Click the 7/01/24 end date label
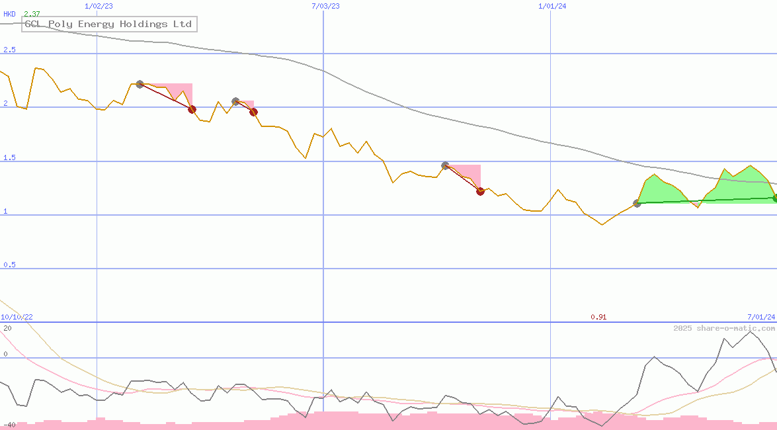 click(761, 317)
